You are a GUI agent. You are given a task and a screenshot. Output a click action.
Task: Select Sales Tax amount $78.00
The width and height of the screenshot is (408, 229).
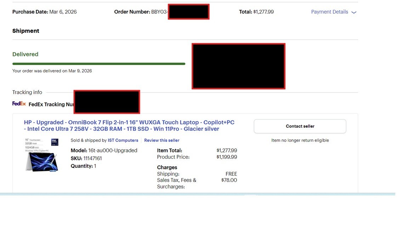(229, 180)
